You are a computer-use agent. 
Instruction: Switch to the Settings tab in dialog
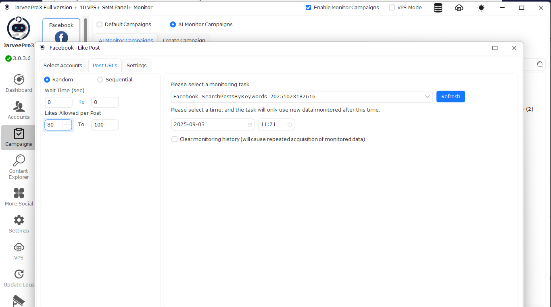(137, 65)
